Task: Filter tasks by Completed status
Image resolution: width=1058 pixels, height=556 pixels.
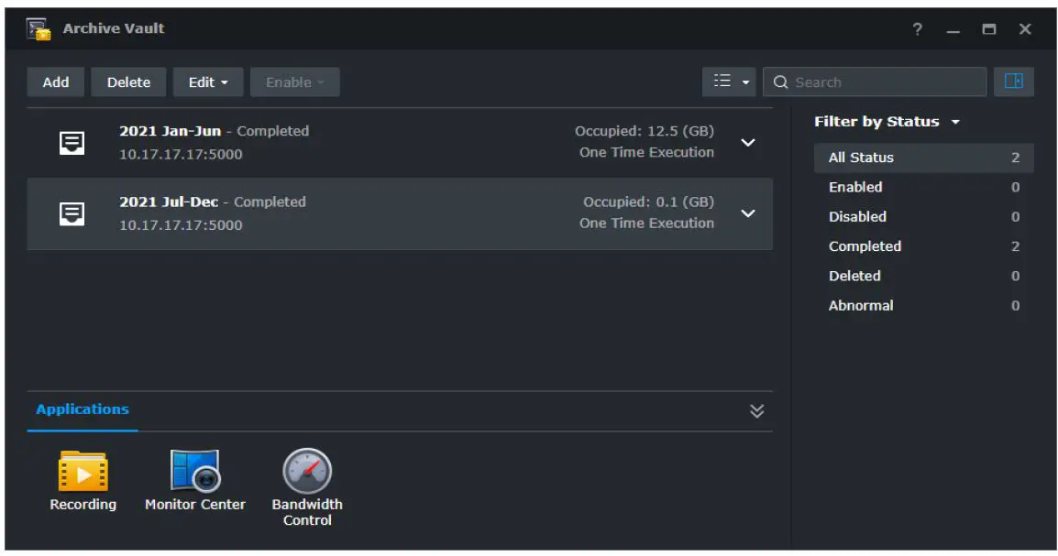Action: (x=865, y=246)
